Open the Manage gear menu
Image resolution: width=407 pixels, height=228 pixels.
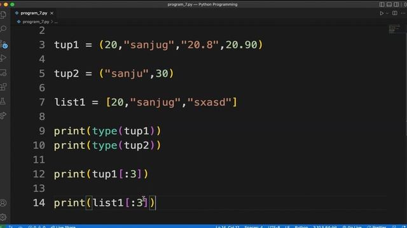click(3, 217)
